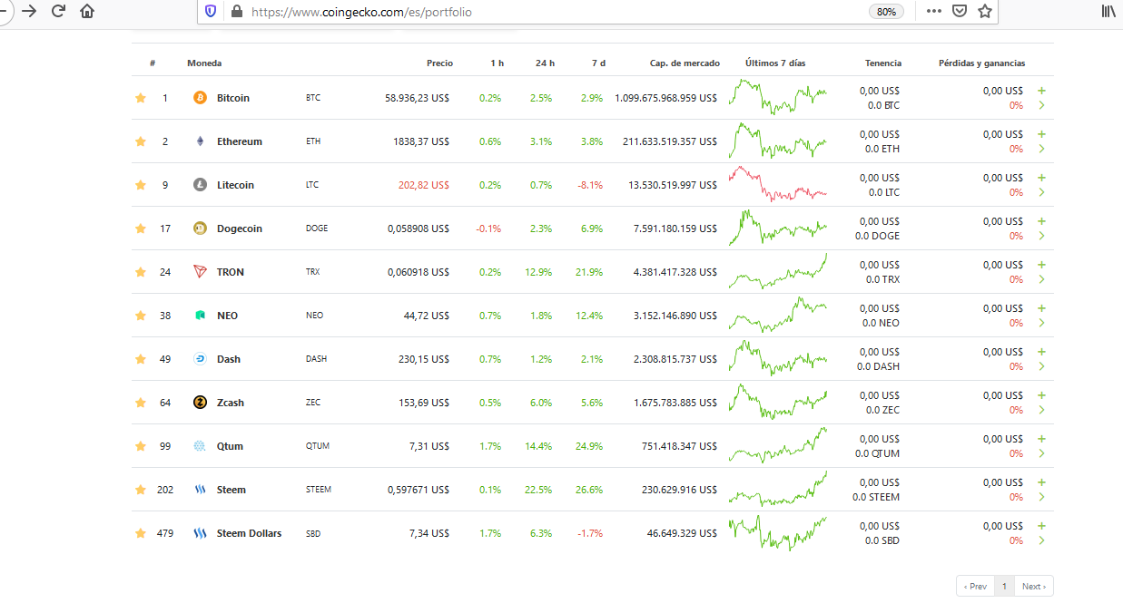
Task: Add a transaction for Steem Dollars plus icon
Action: 1041,526
